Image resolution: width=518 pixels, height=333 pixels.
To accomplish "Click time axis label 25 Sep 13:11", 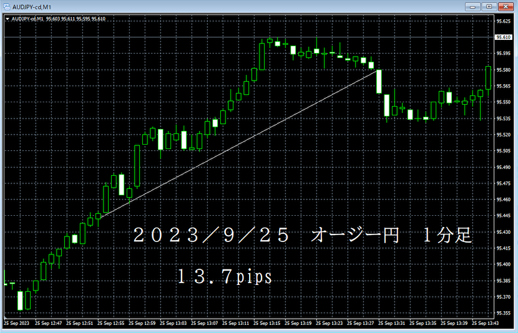I will tap(235, 324).
